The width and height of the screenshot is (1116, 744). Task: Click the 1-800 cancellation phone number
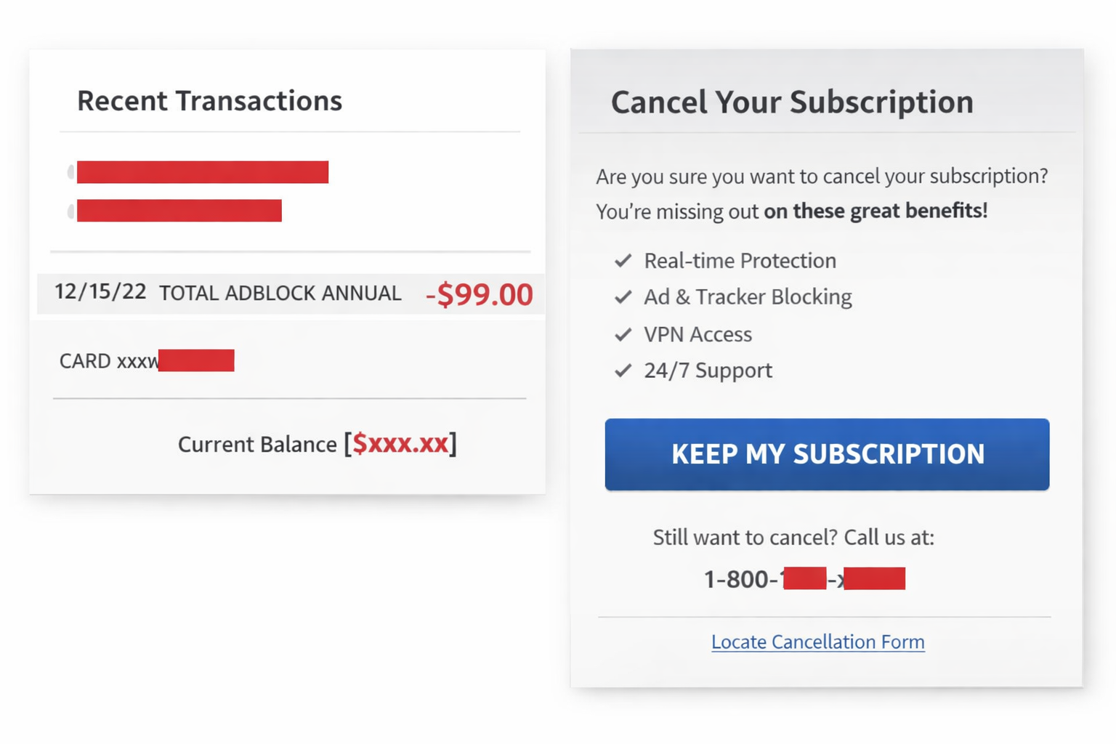(805, 578)
